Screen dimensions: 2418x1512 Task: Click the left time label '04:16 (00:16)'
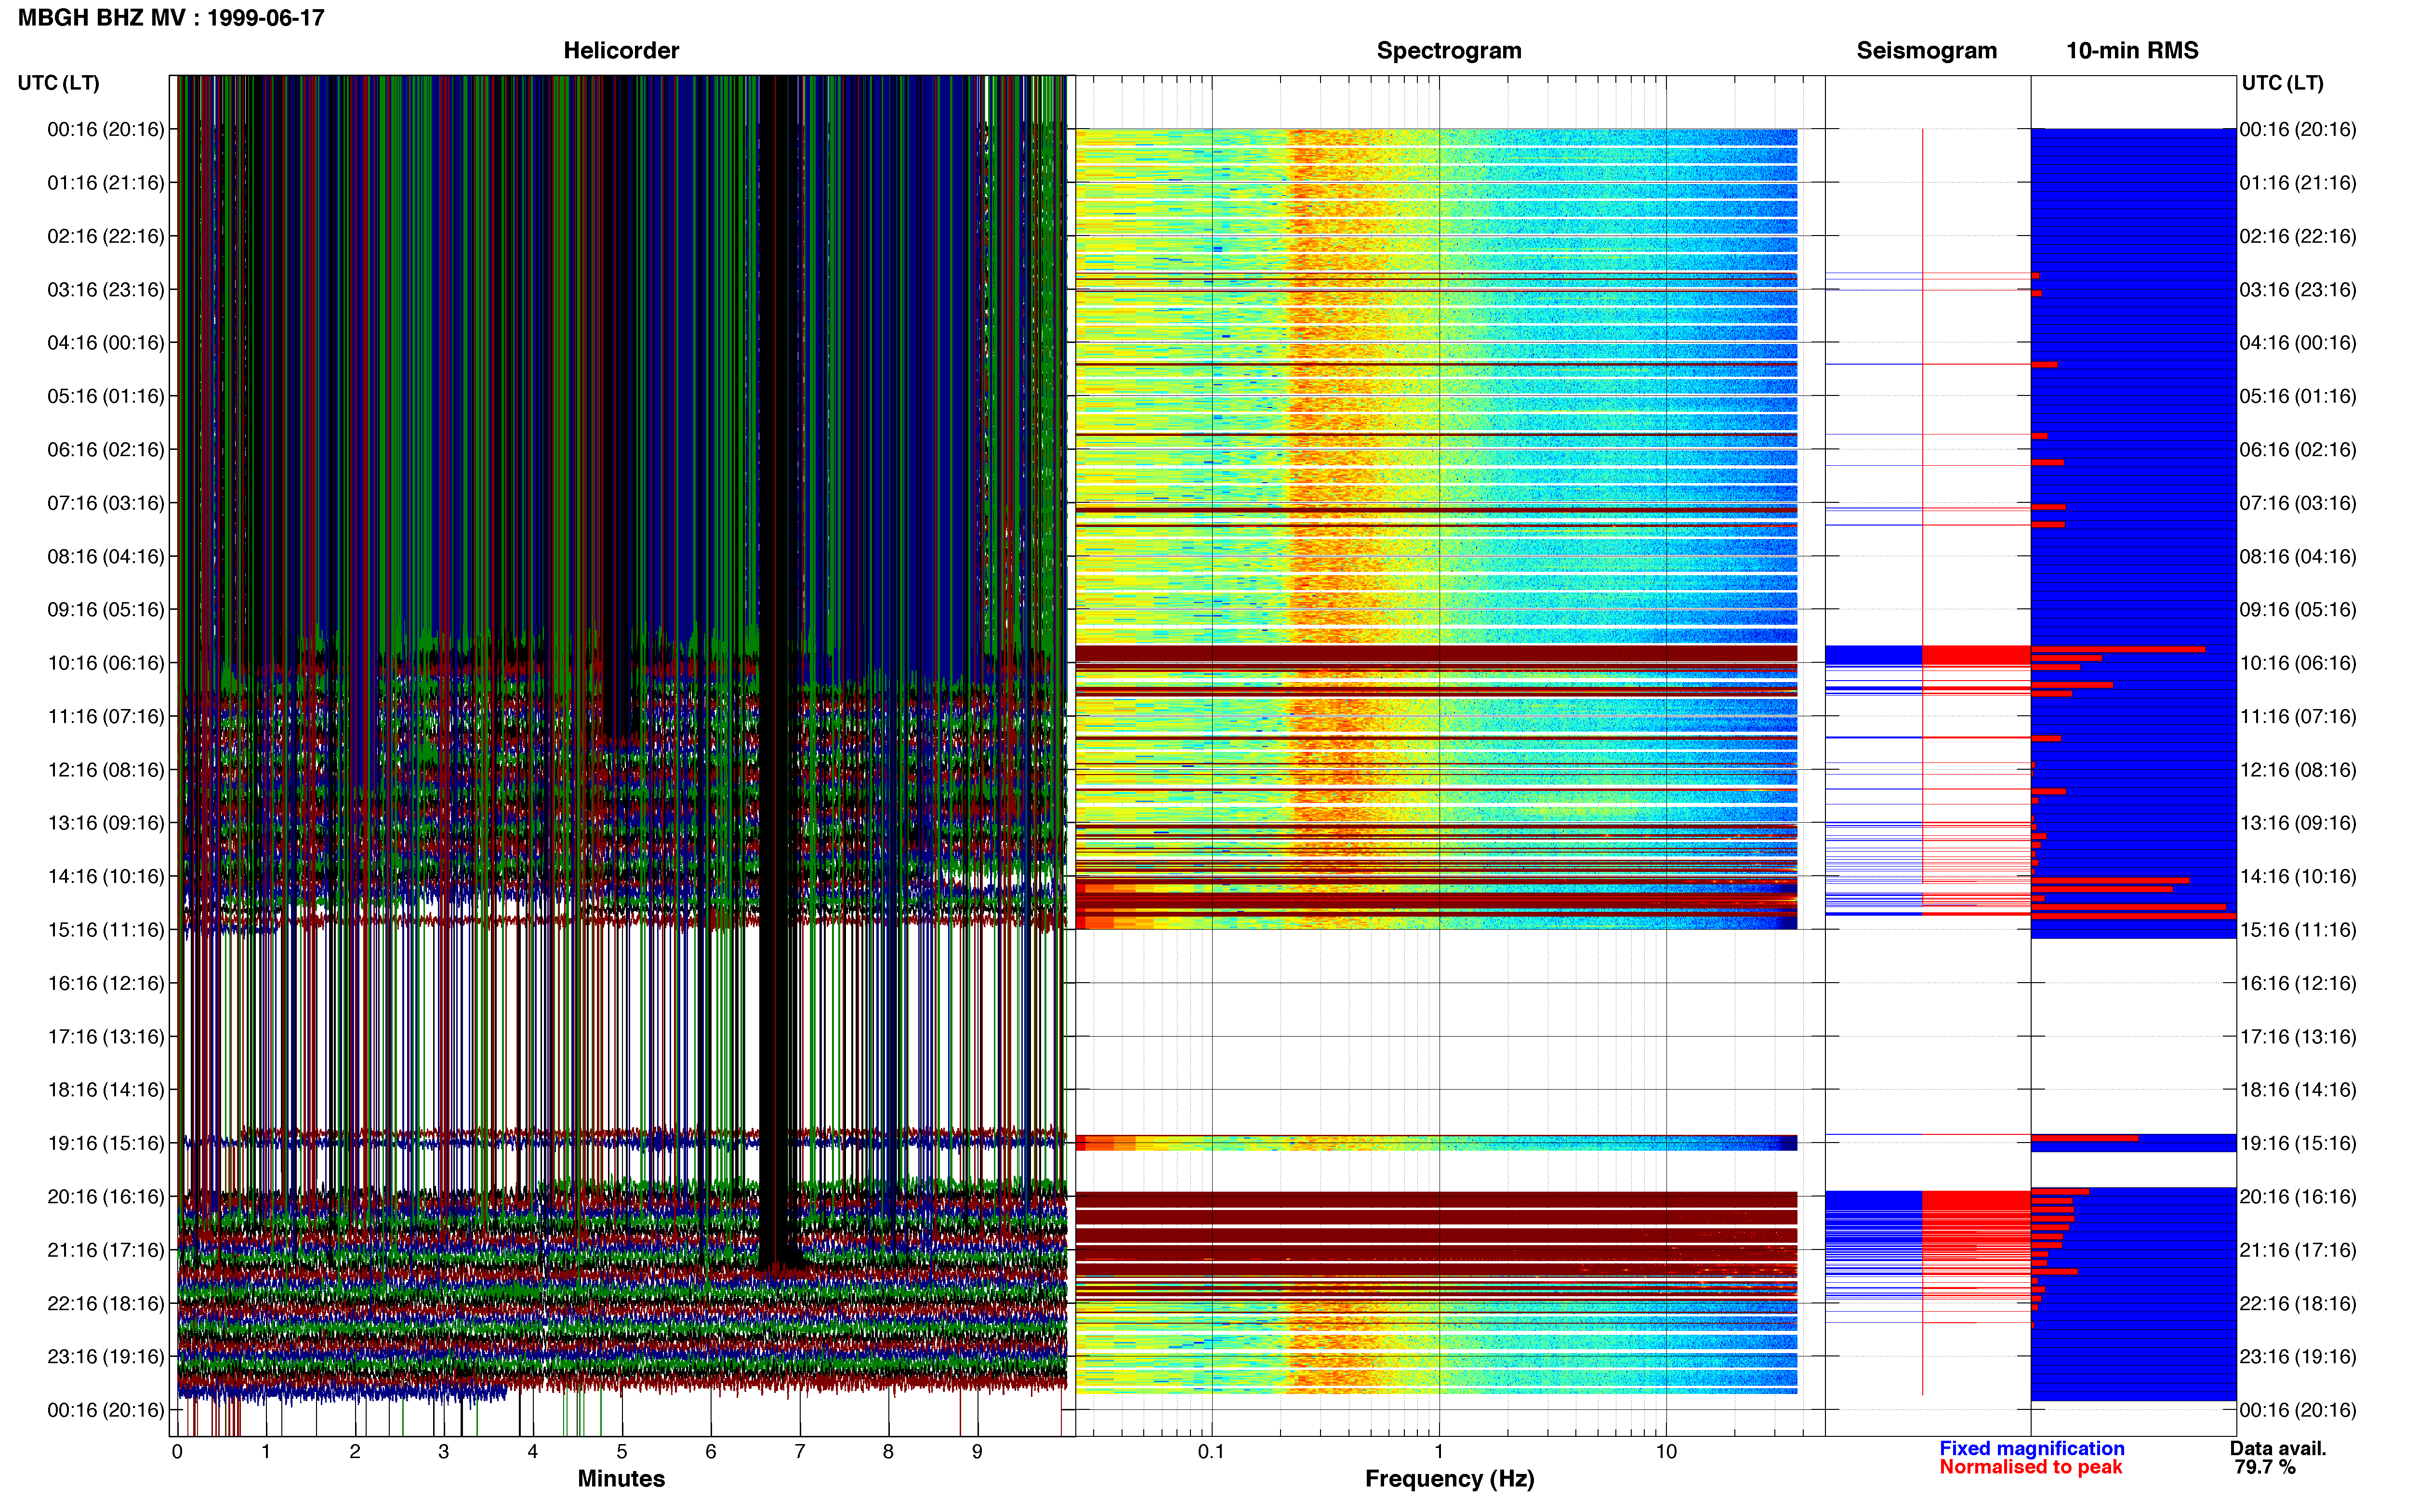(x=106, y=343)
